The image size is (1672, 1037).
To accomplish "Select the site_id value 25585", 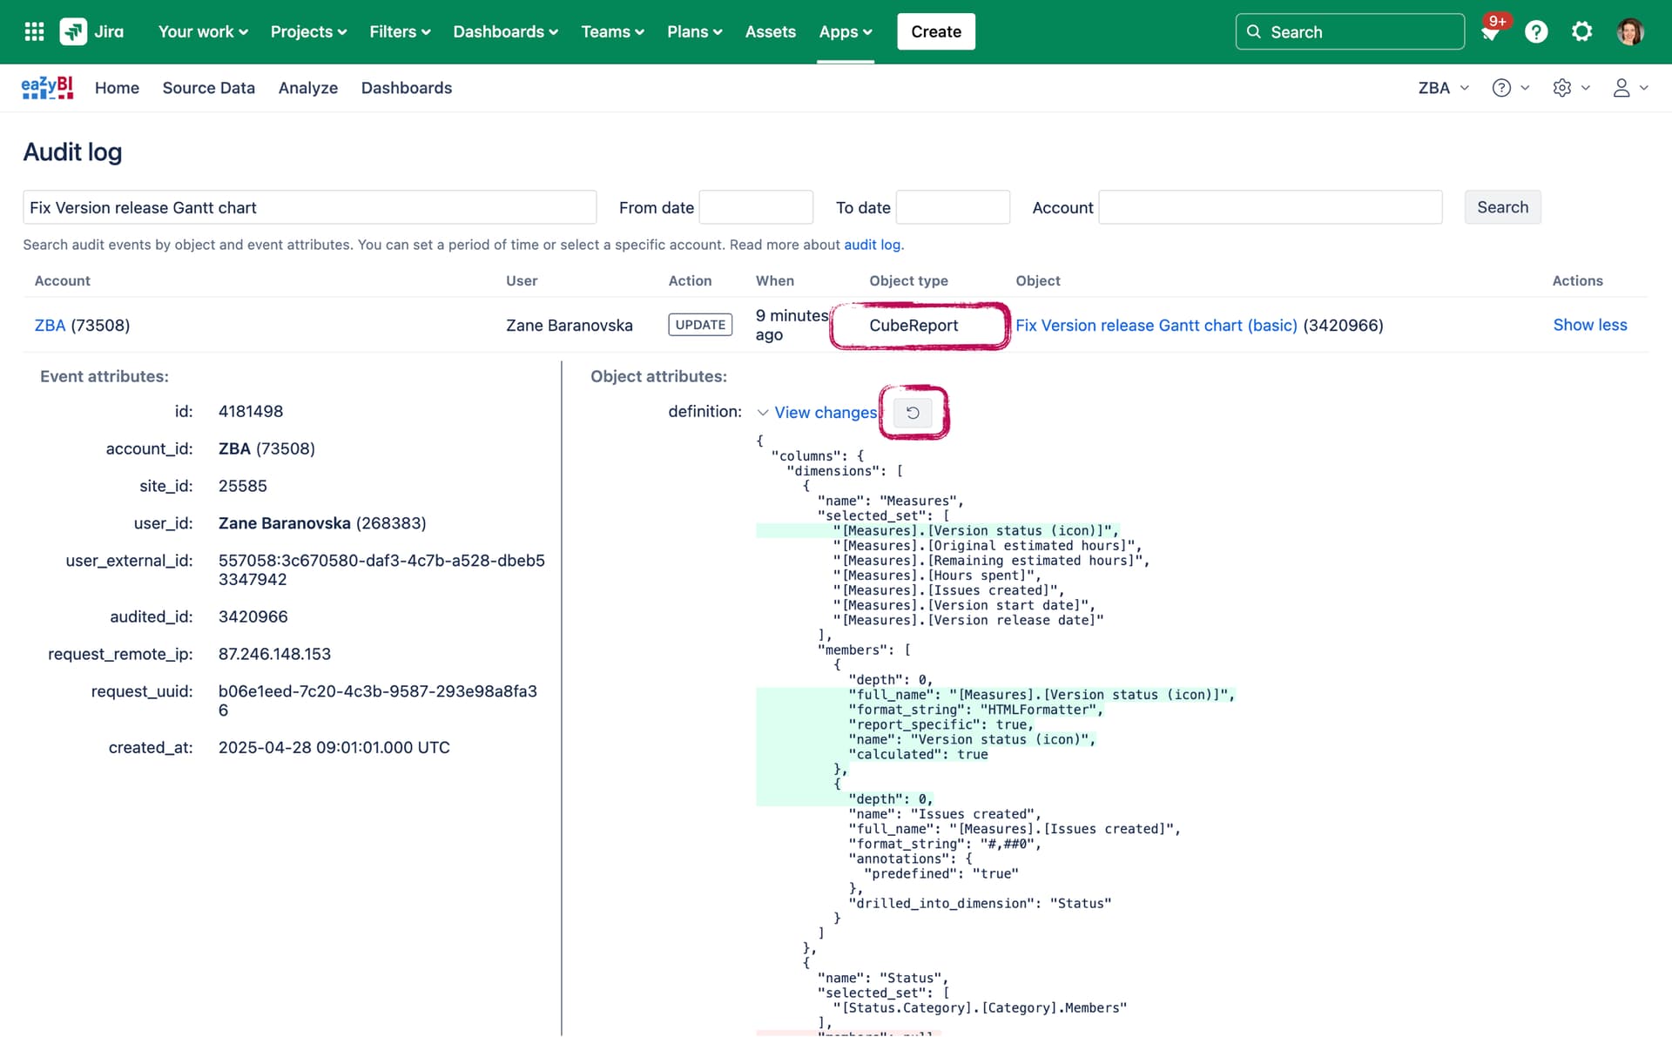I will click(243, 486).
